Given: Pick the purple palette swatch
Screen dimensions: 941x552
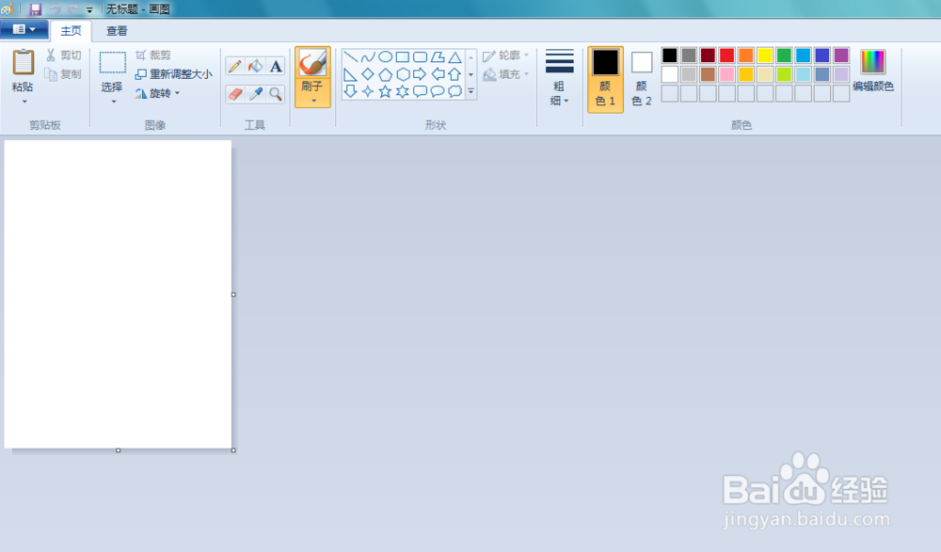Looking at the screenshot, I should click(x=841, y=55).
